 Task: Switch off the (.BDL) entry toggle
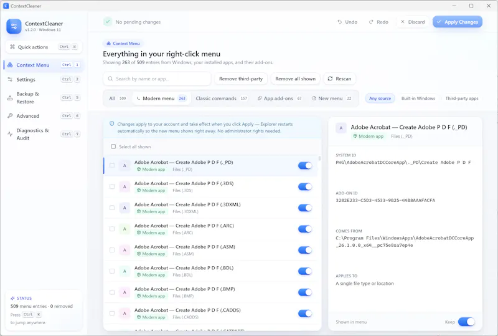click(x=305, y=271)
